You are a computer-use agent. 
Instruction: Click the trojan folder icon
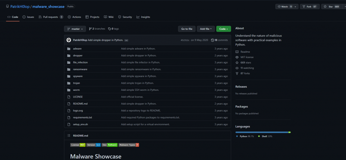69,83
